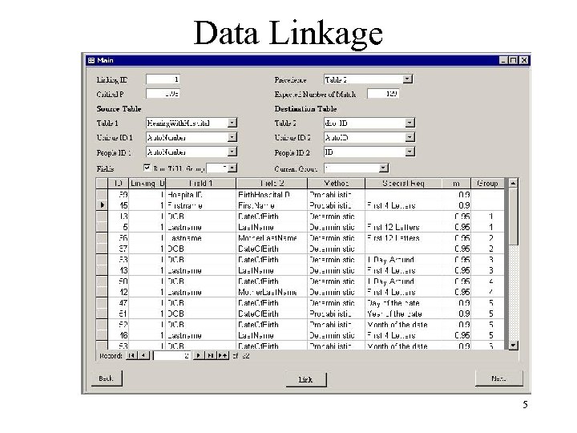This screenshot has width=577, height=433.
Task: Click the Expected Number of Match field
Action: click(383, 94)
